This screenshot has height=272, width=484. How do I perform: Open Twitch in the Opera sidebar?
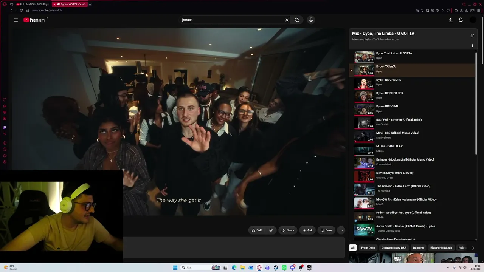click(x=5, y=128)
